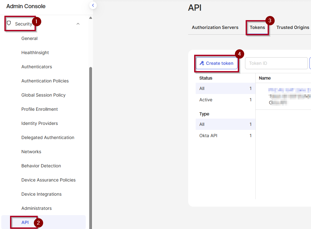The image size is (311, 229).
Task: Collapse the Security section chevron
Action: 78,24
